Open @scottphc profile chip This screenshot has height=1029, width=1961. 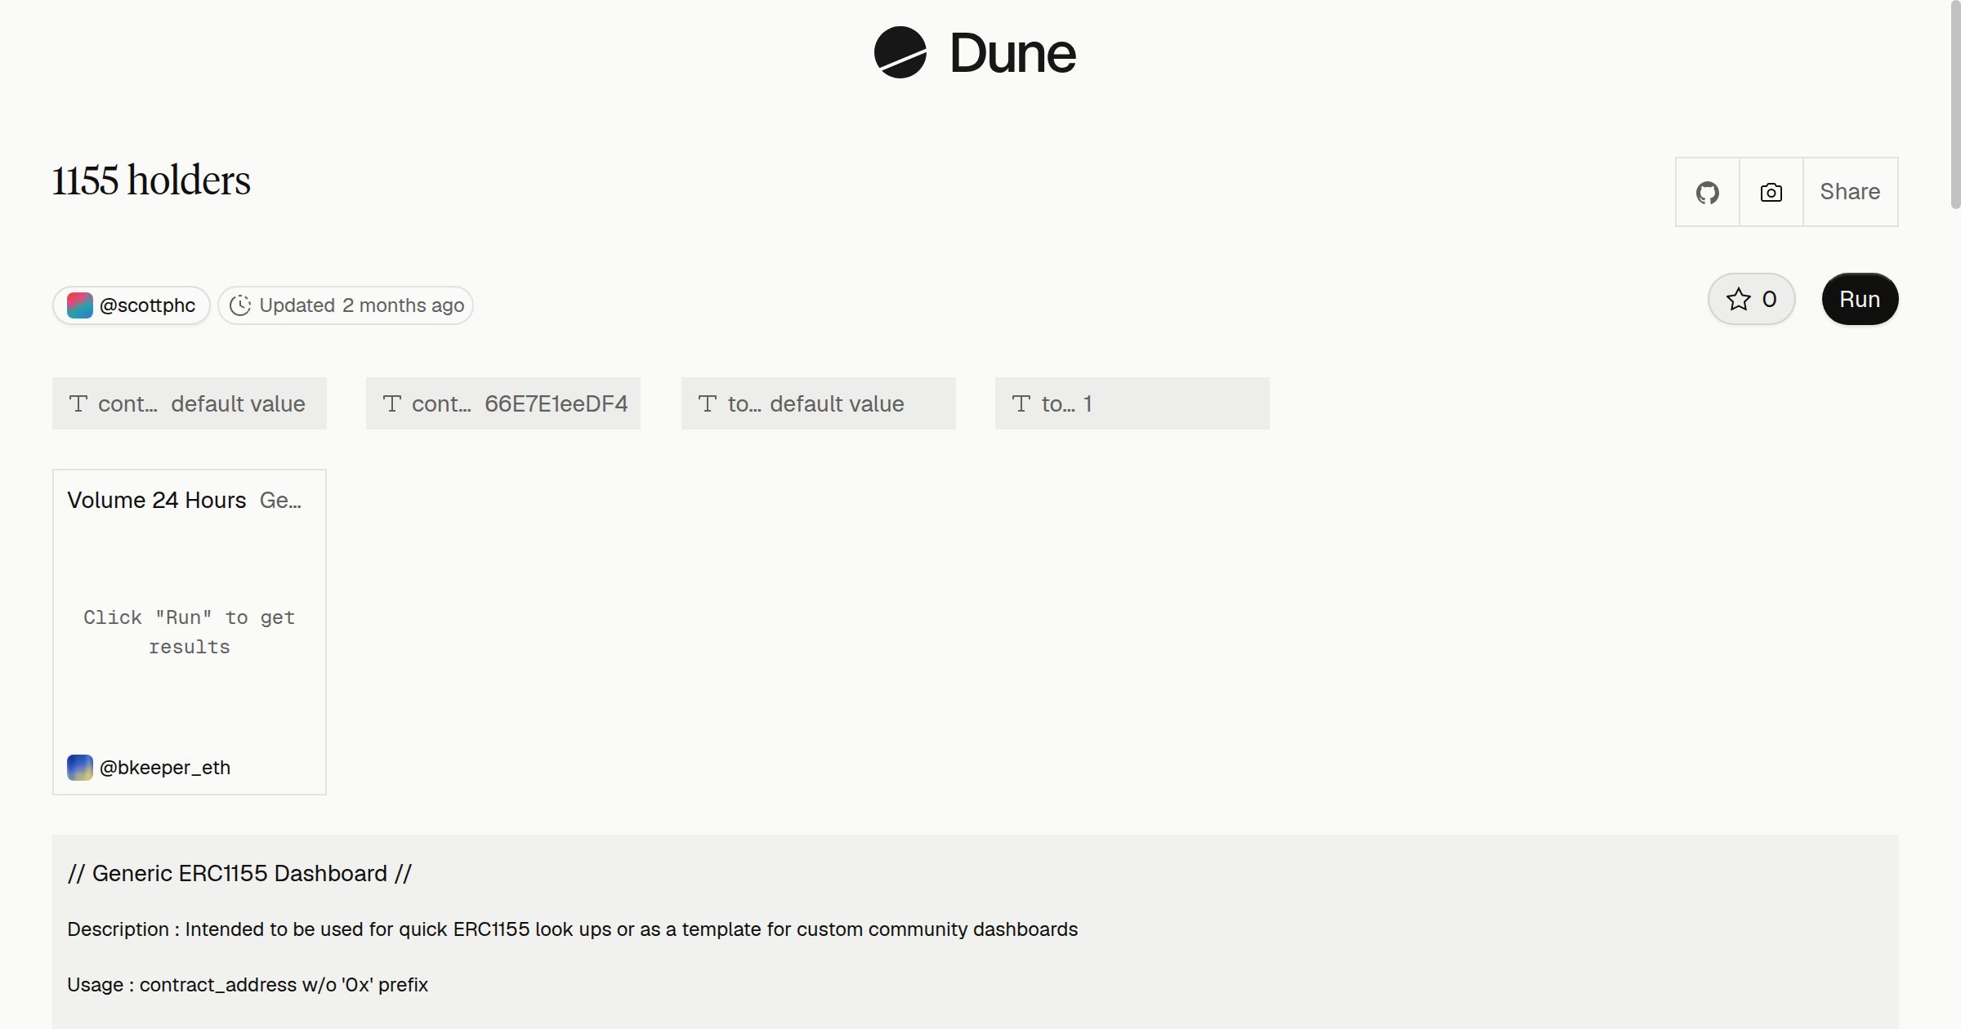(132, 305)
